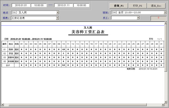Click the end date field 2010.01.11
Viewport: 169px width, 108px height.
(x=63, y=5)
